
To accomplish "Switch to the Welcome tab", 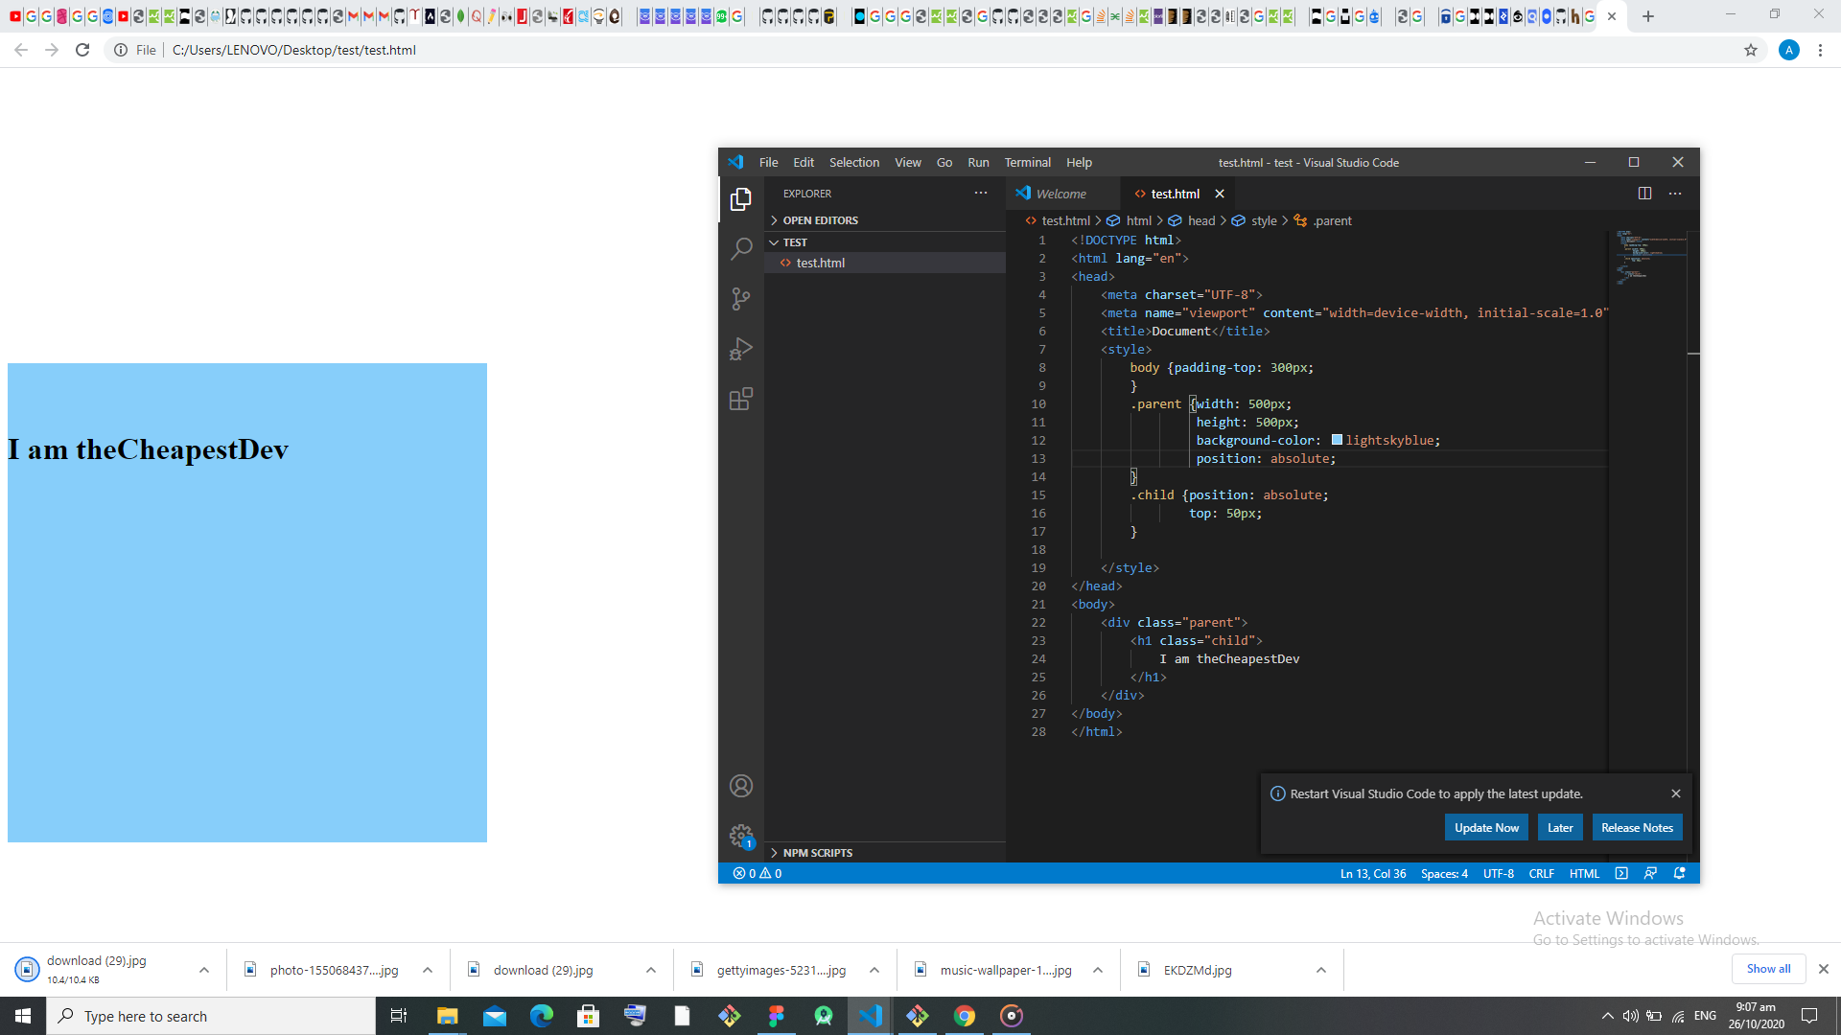I will (x=1062, y=194).
